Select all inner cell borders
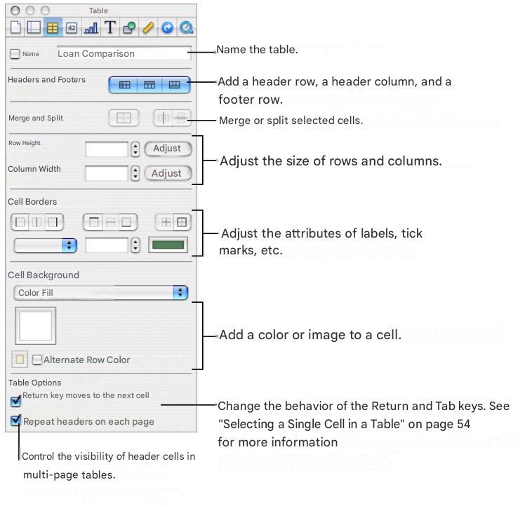The height and width of the screenshot is (506, 525). click(165, 222)
